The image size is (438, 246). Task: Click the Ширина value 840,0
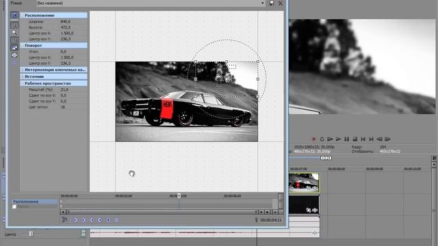(66, 21)
